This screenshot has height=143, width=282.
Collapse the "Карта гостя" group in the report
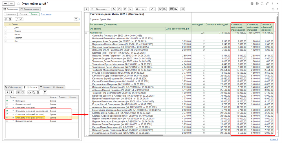[x=86, y=33]
